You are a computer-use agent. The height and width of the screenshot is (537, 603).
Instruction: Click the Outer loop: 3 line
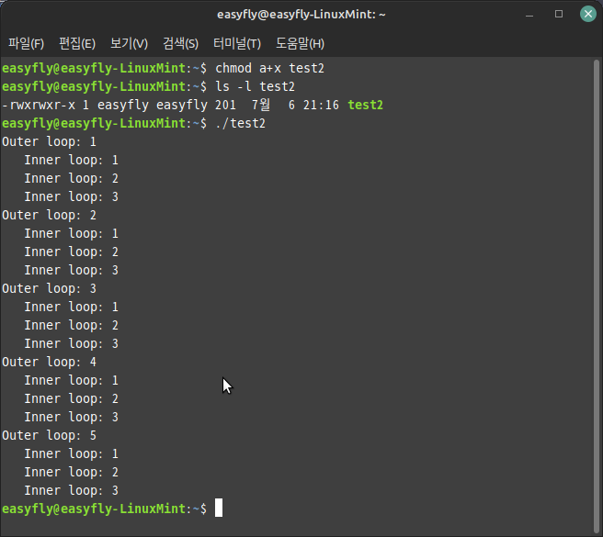tap(50, 288)
